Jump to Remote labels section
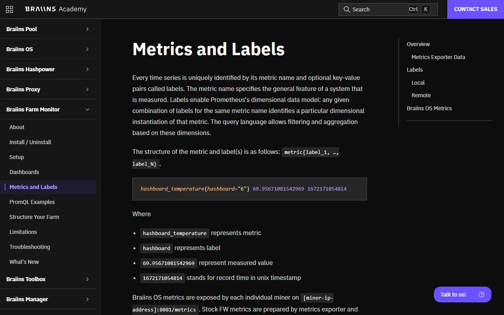504x315 pixels. (x=421, y=95)
